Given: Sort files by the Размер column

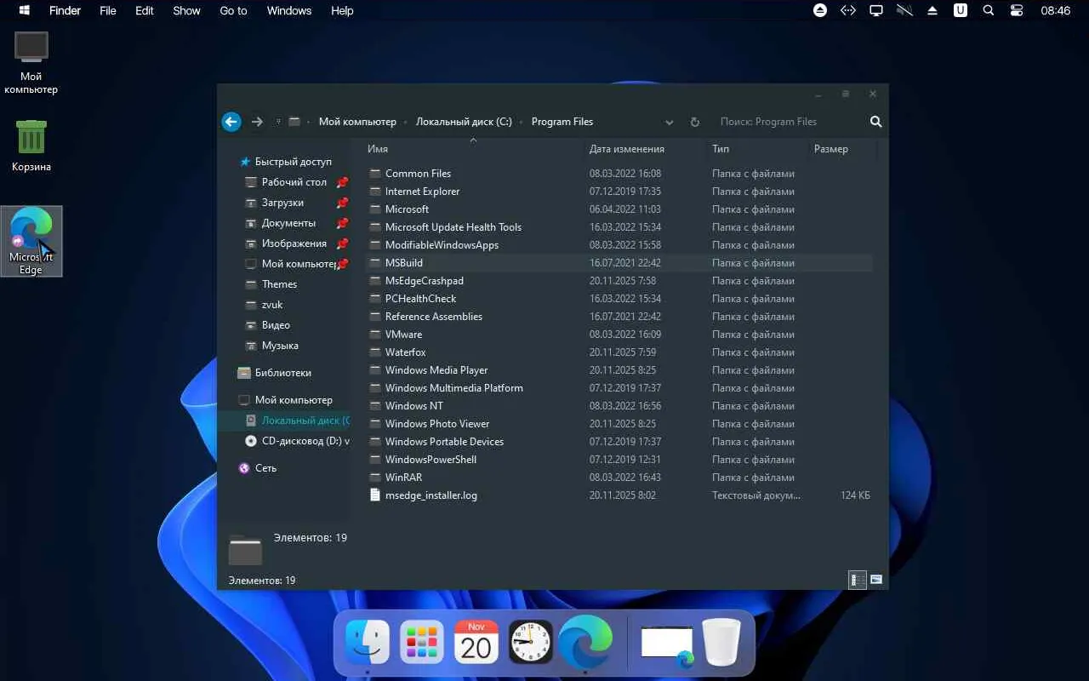Looking at the screenshot, I should click(x=831, y=149).
